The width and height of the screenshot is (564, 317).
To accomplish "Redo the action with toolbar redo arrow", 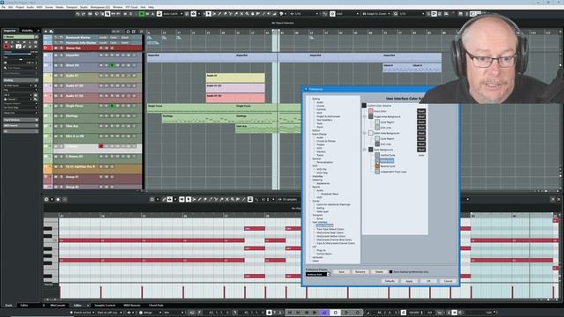I will pyautogui.click(x=83, y=14).
